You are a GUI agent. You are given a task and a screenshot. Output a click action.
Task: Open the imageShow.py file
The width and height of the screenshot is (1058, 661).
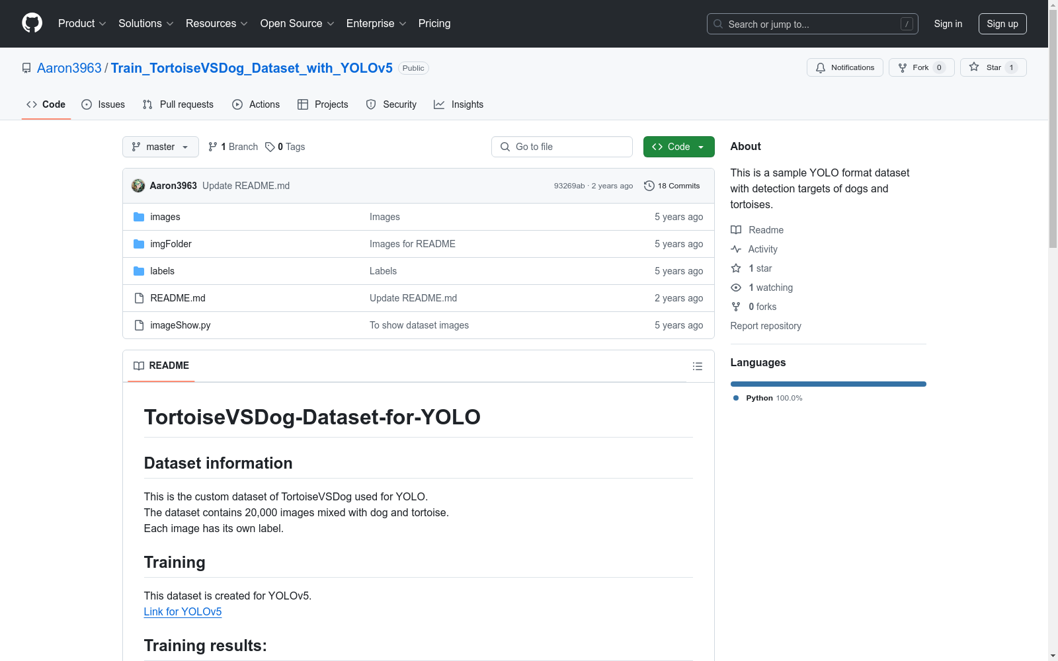click(x=181, y=325)
